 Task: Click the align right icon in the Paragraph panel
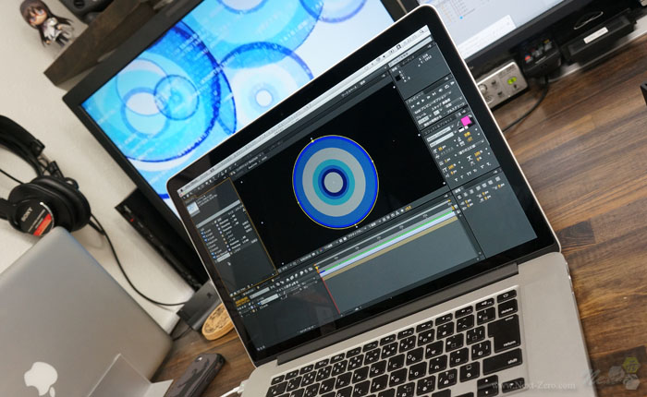[x=470, y=191]
